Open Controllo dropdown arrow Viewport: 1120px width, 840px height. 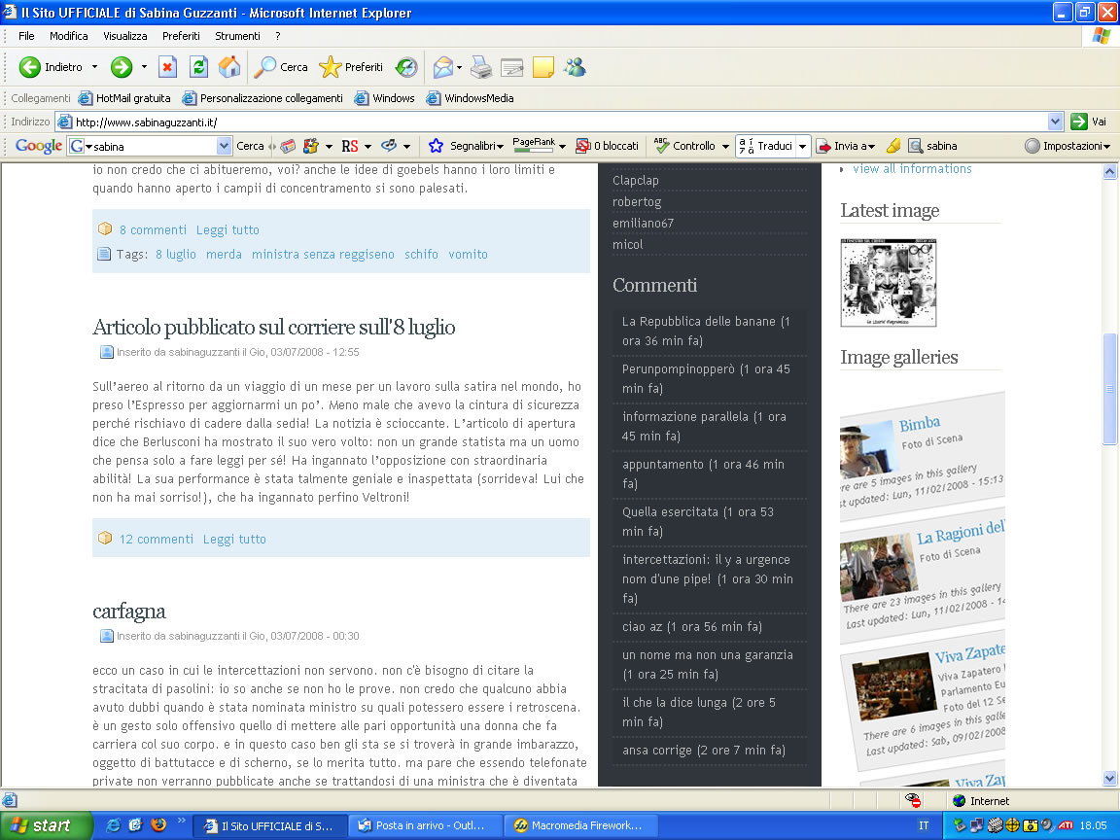click(725, 146)
